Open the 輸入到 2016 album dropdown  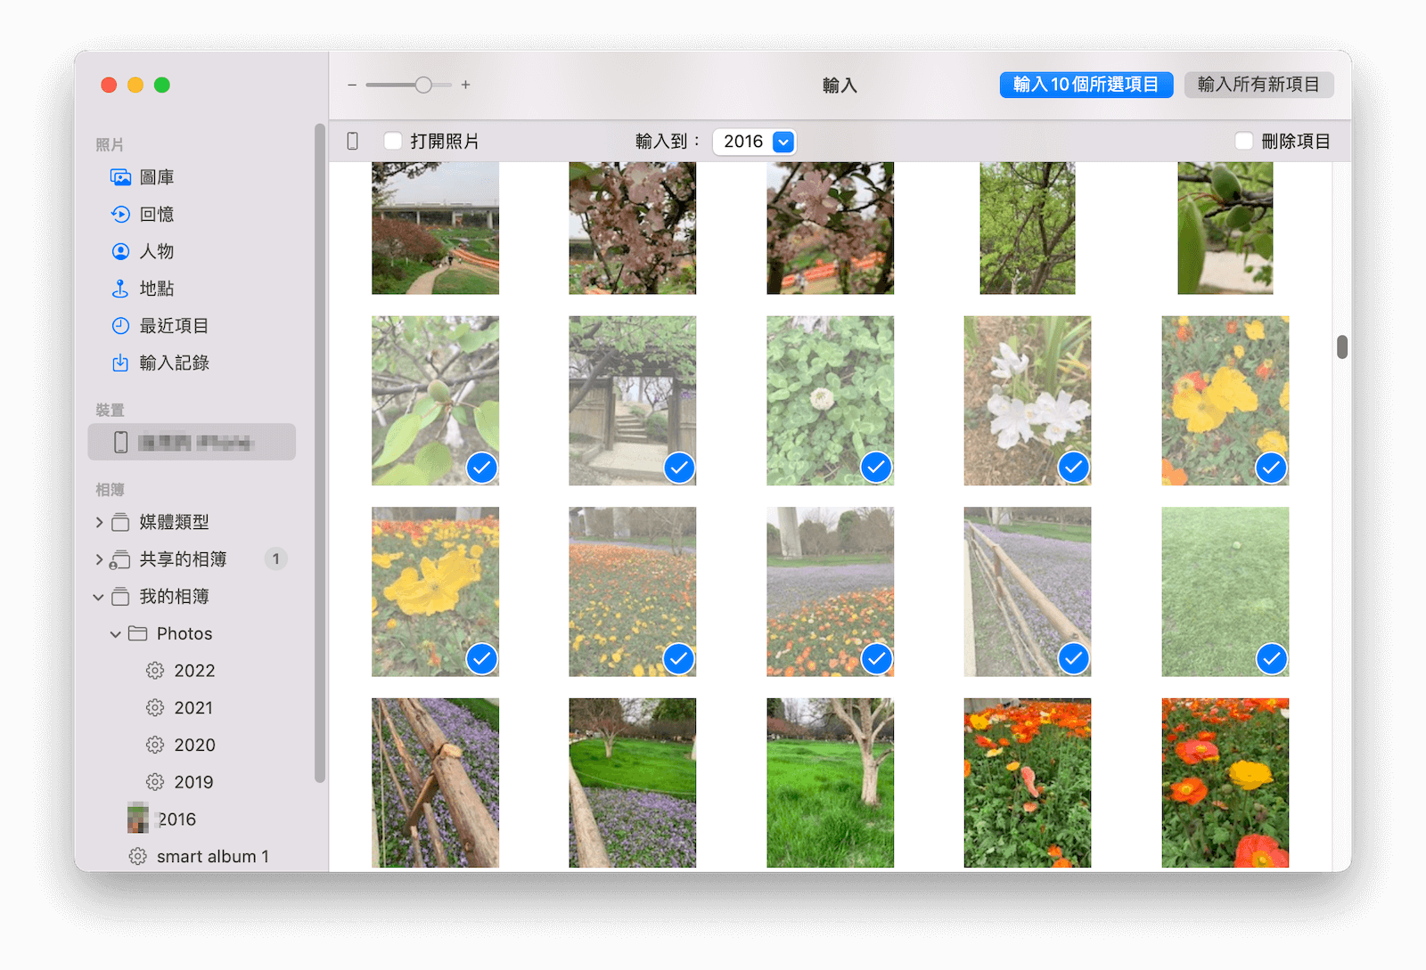click(x=755, y=142)
